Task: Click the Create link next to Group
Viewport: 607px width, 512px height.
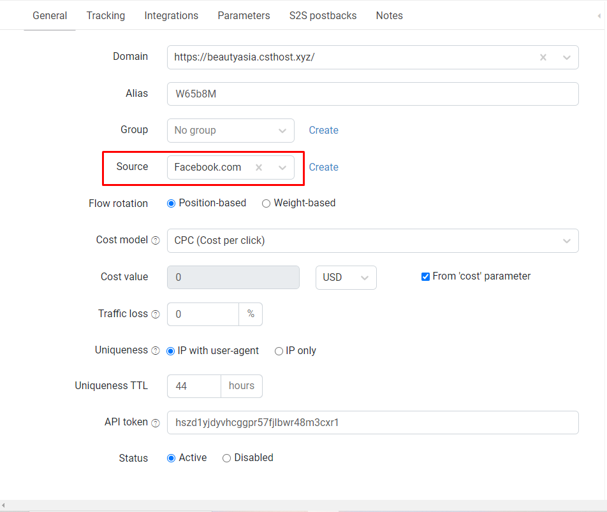Action: pos(324,131)
